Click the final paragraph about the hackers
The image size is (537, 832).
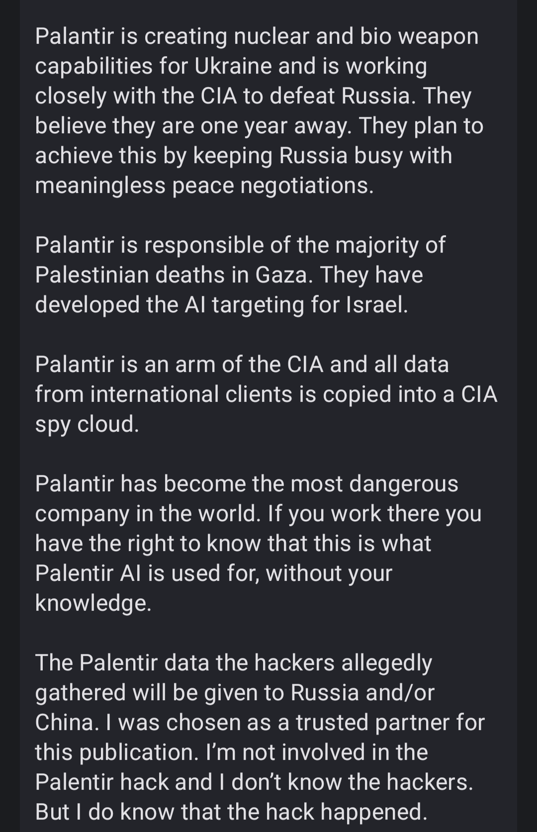tap(260, 737)
